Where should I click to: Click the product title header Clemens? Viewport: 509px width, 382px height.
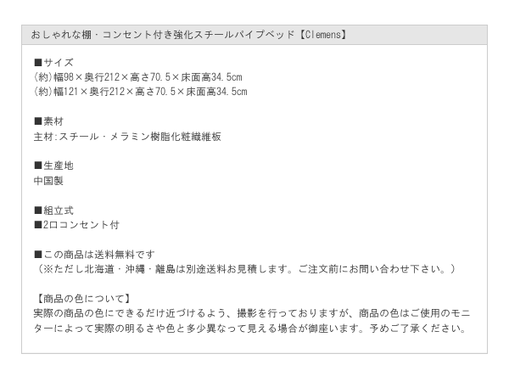click(189, 35)
